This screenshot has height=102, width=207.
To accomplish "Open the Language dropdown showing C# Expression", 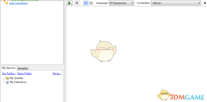I will point(121,3).
